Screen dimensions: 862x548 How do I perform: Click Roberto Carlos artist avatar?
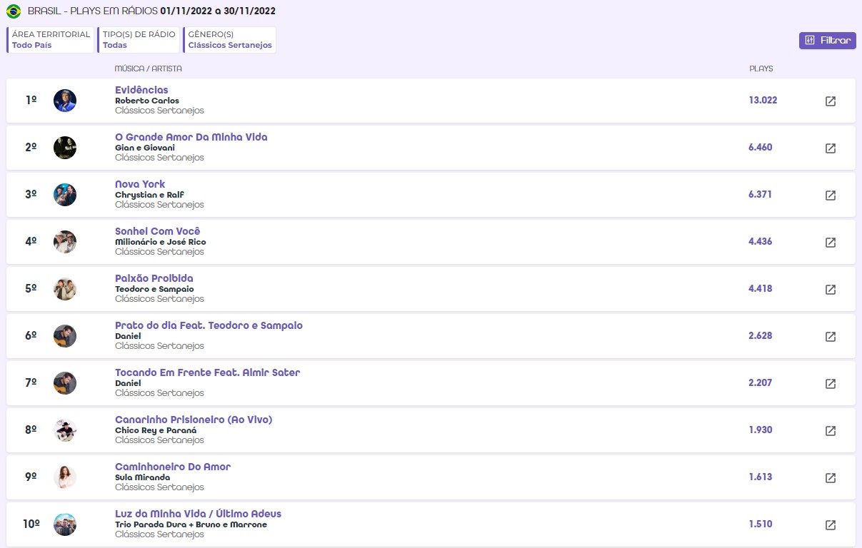[x=65, y=101]
